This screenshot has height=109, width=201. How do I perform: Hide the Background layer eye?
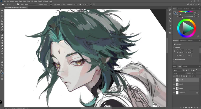tap(174, 93)
